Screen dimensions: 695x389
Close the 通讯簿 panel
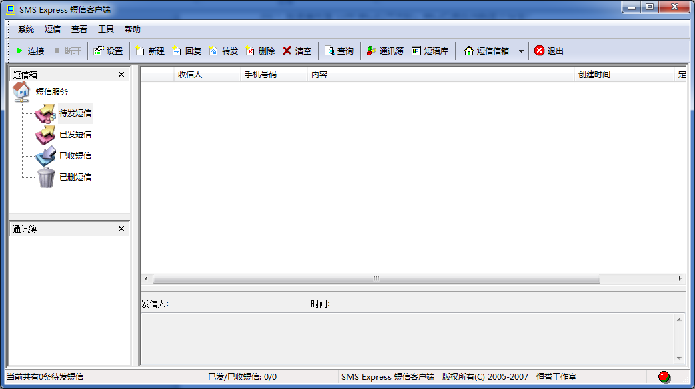click(121, 228)
